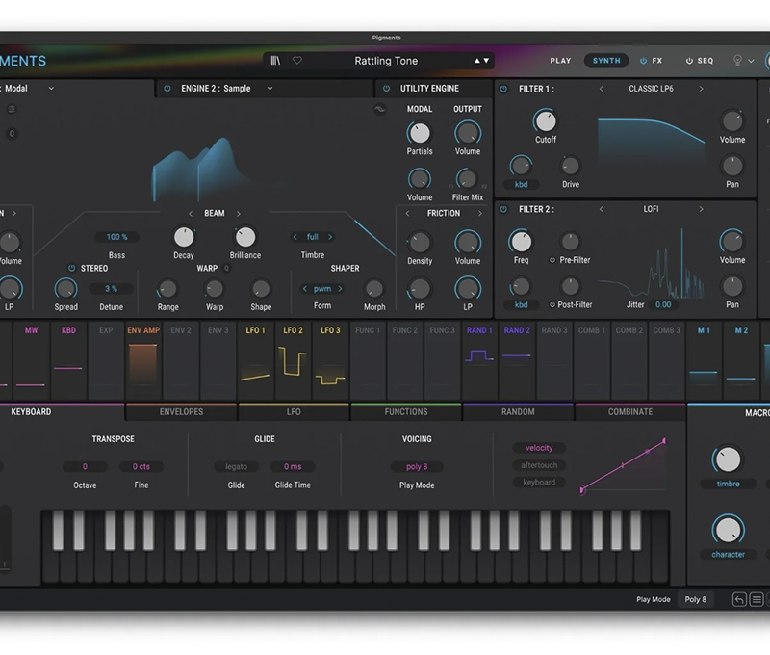Click the sine wave icon in sample engine
Image resolution: width=770 pixels, height=655 pixels.
coord(380,109)
